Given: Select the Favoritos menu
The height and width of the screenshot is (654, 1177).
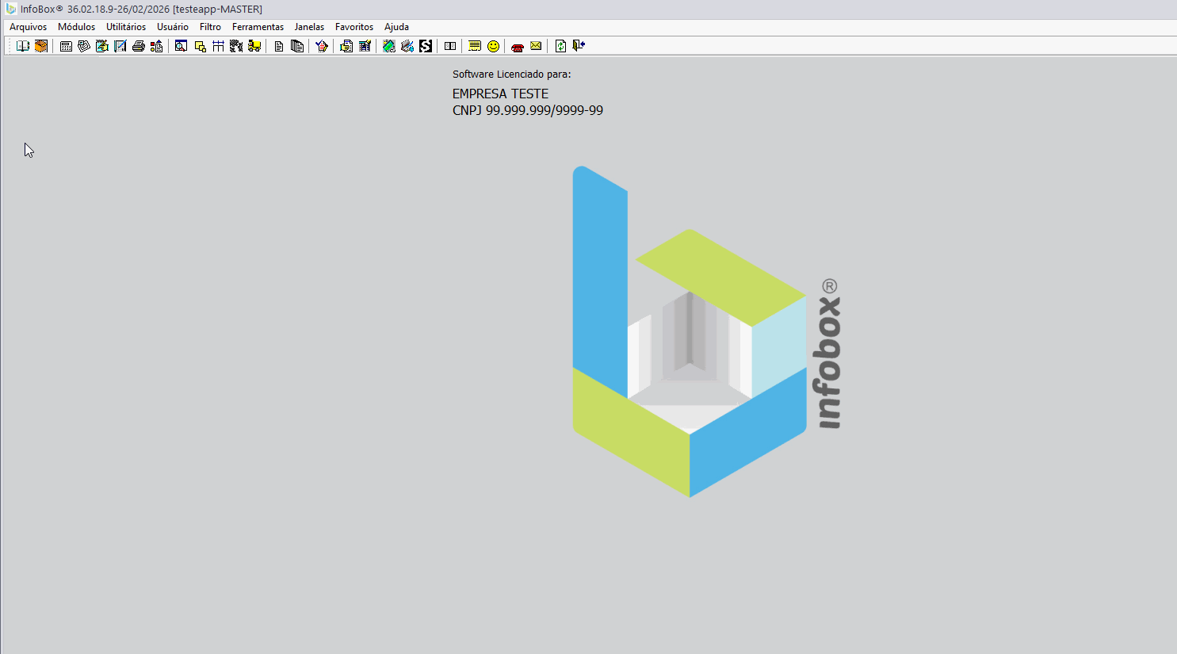Looking at the screenshot, I should (x=353, y=27).
